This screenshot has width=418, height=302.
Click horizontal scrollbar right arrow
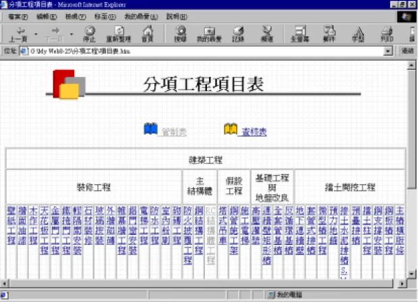(x=402, y=283)
